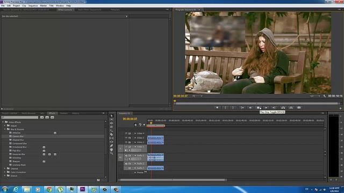Click the New Custom Bin icon in Effects panel
This screenshot has height=193, width=344.
click(98, 180)
